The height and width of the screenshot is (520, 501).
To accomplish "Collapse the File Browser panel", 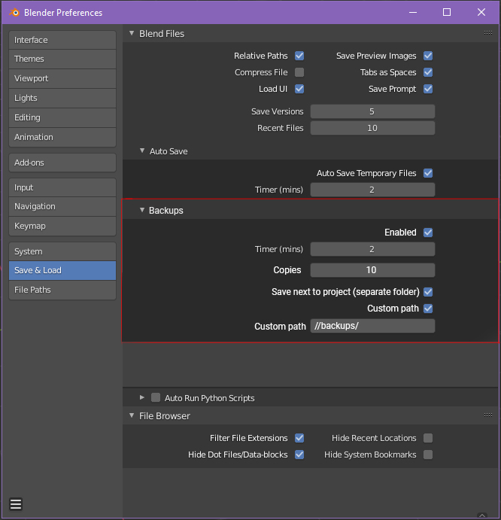I will (x=132, y=415).
